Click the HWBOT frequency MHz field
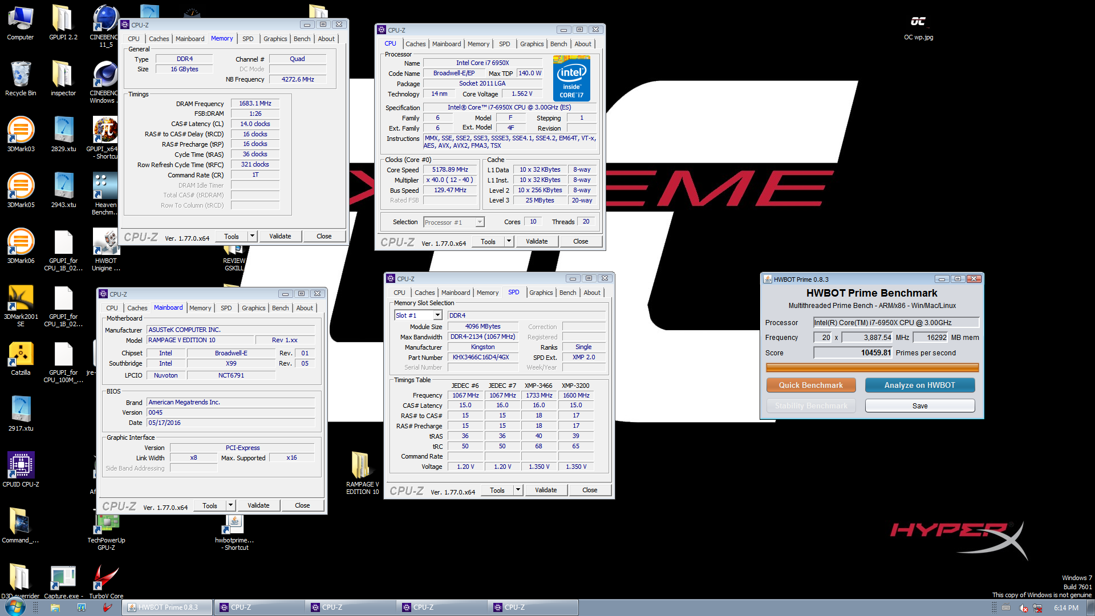1095x616 pixels. click(867, 337)
